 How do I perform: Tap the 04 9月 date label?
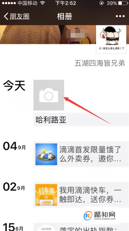[x=14, y=146]
